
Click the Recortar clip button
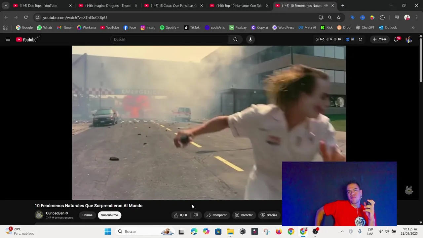[243, 215]
